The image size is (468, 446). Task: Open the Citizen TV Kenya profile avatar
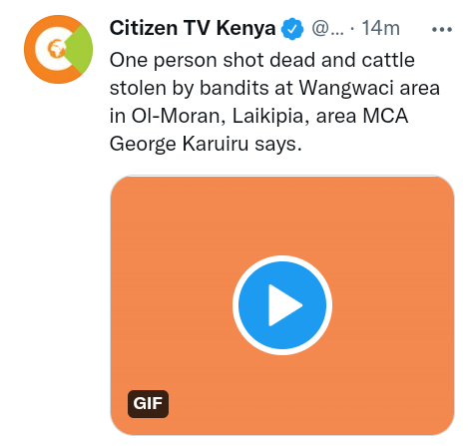(x=58, y=49)
